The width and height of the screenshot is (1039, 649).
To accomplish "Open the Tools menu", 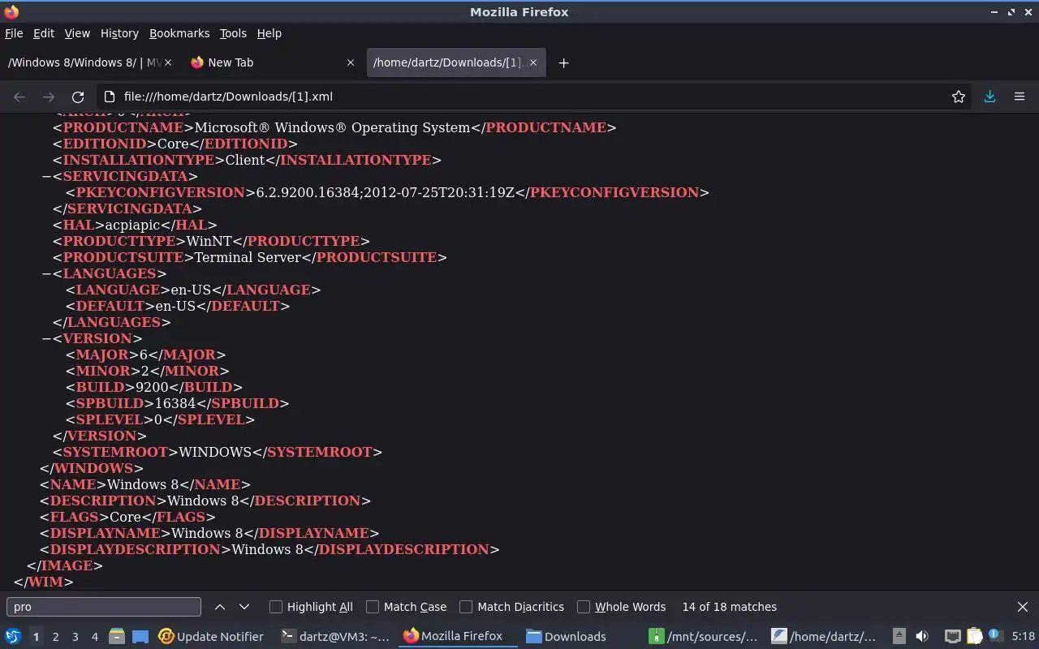I will point(233,33).
